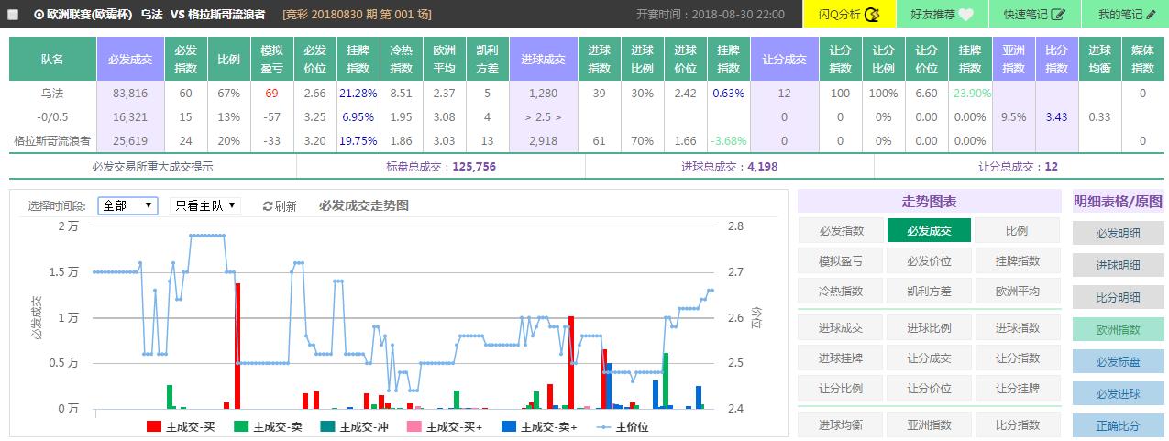1169x441 pixels.
Task: Open the 只看主队 team filter dropdown
Action: click(x=205, y=205)
